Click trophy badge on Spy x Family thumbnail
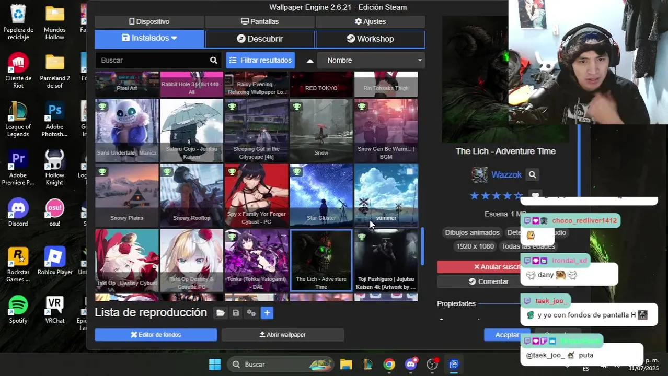The image size is (668, 376). pos(232,171)
